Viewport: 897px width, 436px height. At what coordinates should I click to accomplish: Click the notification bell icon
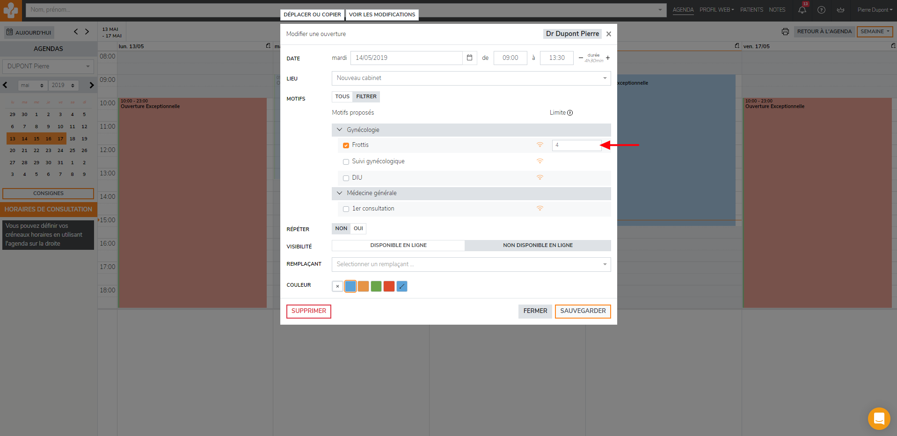[x=802, y=10]
